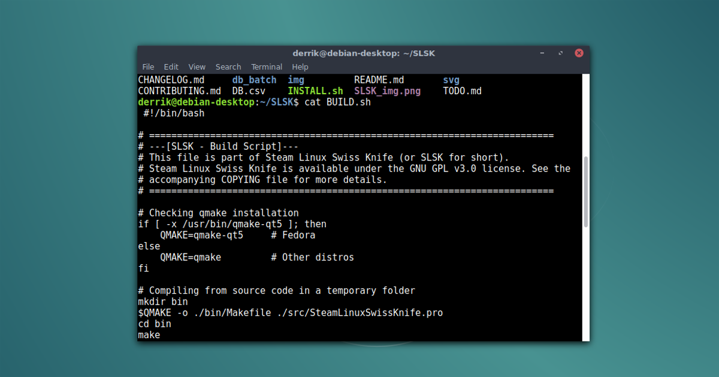Click the 'make' line at bottom
The width and height of the screenshot is (719, 377).
click(x=149, y=335)
